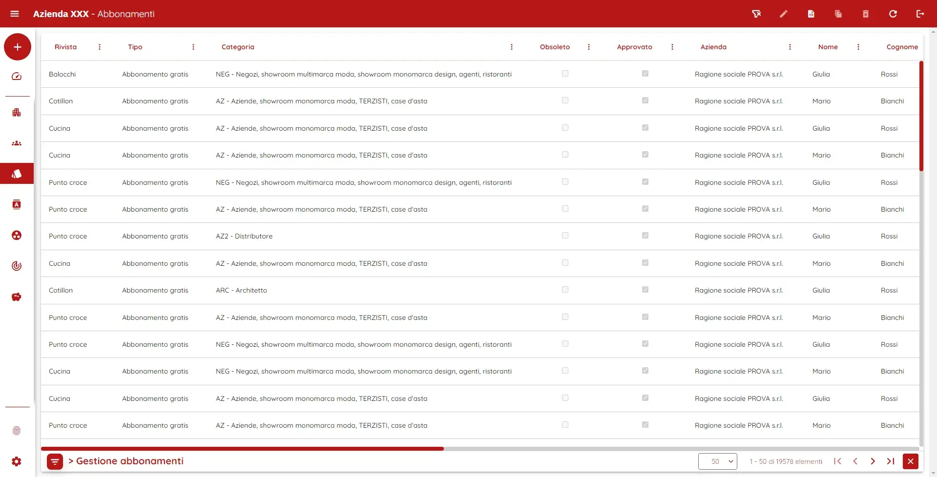Sort by Tipo column header
Viewport: 937px width, 477px height.
(x=135, y=47)
